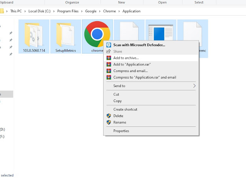Choose Copy from the context menu
Screen dimensions: 246x178
point(151,101)
